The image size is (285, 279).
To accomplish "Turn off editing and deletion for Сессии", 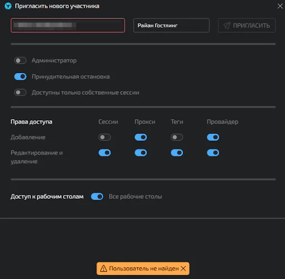I will click(x=105, y=153).
